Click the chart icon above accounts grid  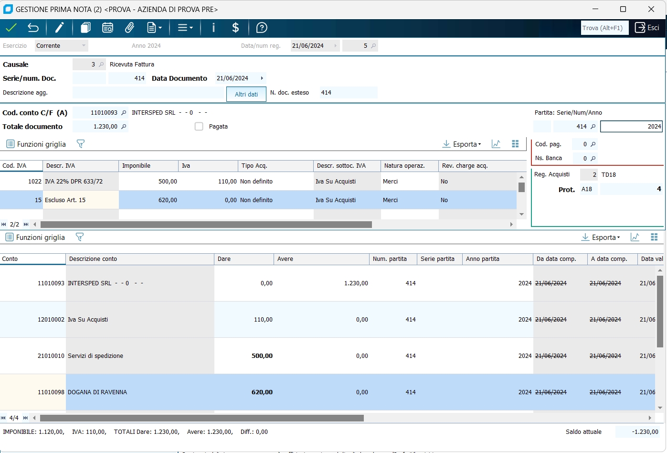(x=635, y=237)
